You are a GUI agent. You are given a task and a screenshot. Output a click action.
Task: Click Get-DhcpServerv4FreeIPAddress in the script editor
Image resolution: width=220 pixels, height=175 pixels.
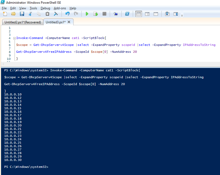[44, 52]
